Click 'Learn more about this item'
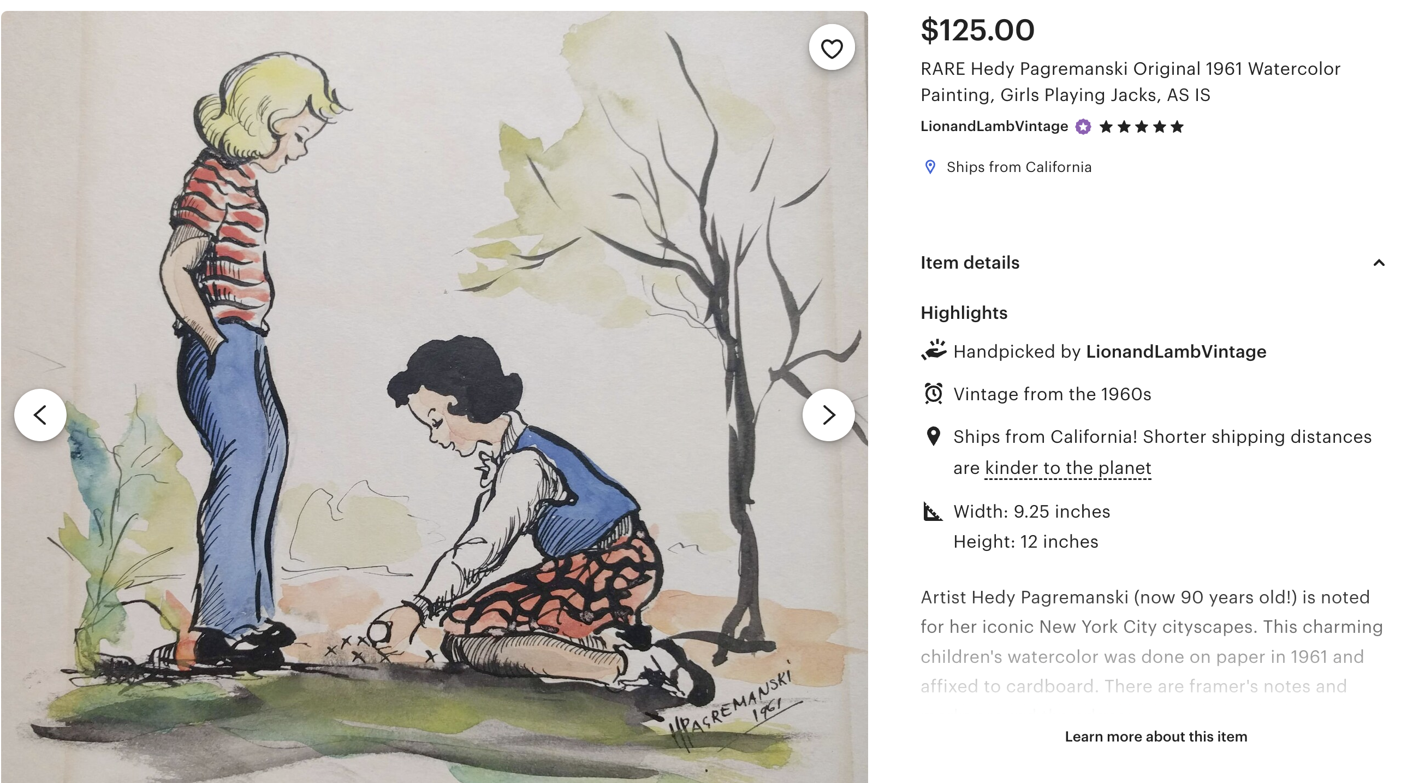Image resolution: width=1413 pixels, height=783 pixels. [1156, 737]
